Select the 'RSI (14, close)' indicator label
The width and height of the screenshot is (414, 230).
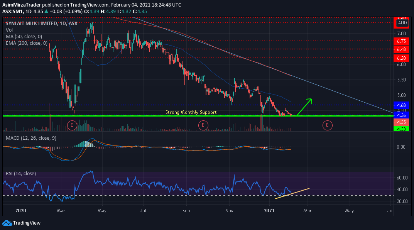pyautogui.click(x=20, y=174)
